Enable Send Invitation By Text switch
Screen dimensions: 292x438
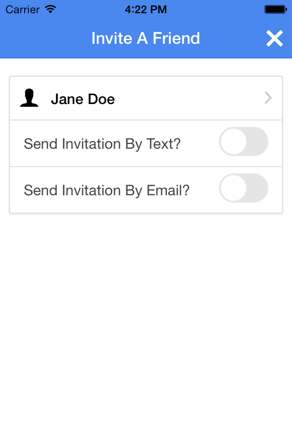click(x=243, y=141)
